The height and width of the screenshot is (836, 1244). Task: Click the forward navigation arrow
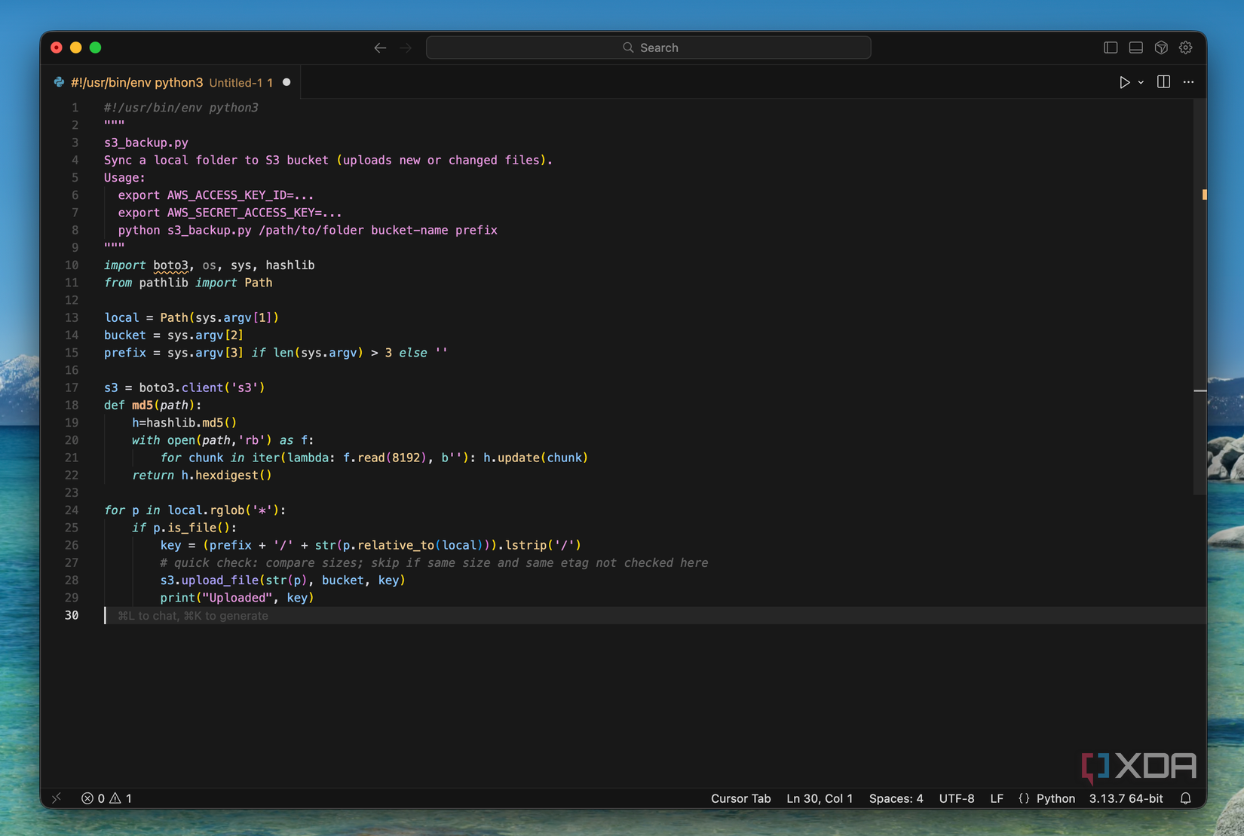(406, 47)
